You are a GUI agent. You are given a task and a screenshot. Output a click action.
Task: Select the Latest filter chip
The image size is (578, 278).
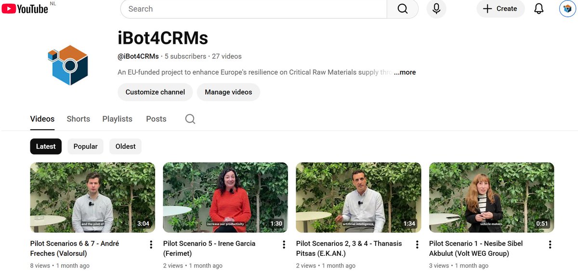46,146
